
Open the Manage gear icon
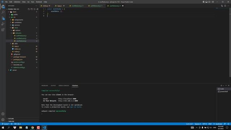click(x=3, y=120)
